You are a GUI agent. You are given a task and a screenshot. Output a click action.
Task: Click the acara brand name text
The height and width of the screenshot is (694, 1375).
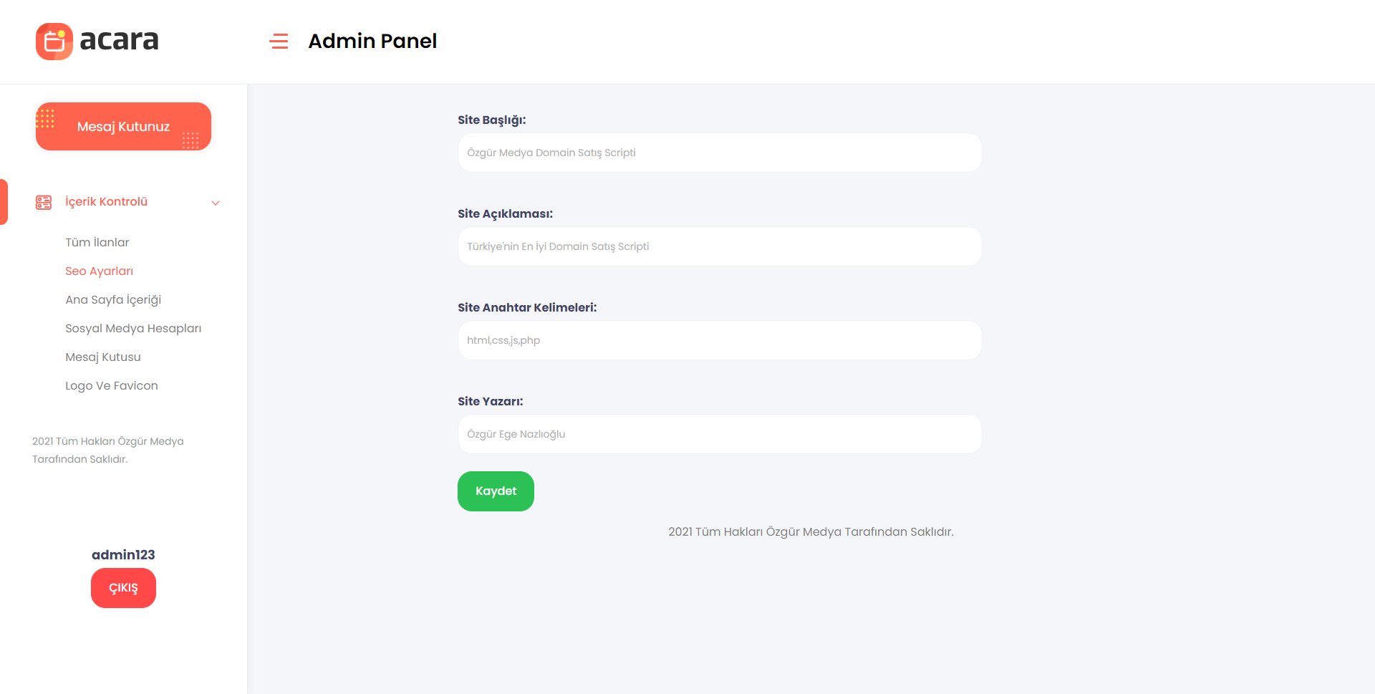coord(119,40)
